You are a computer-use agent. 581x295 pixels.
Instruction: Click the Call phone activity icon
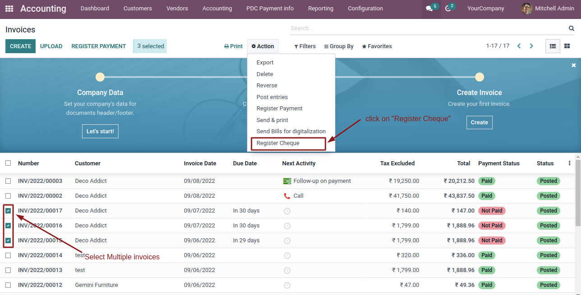tap(287, 196)
